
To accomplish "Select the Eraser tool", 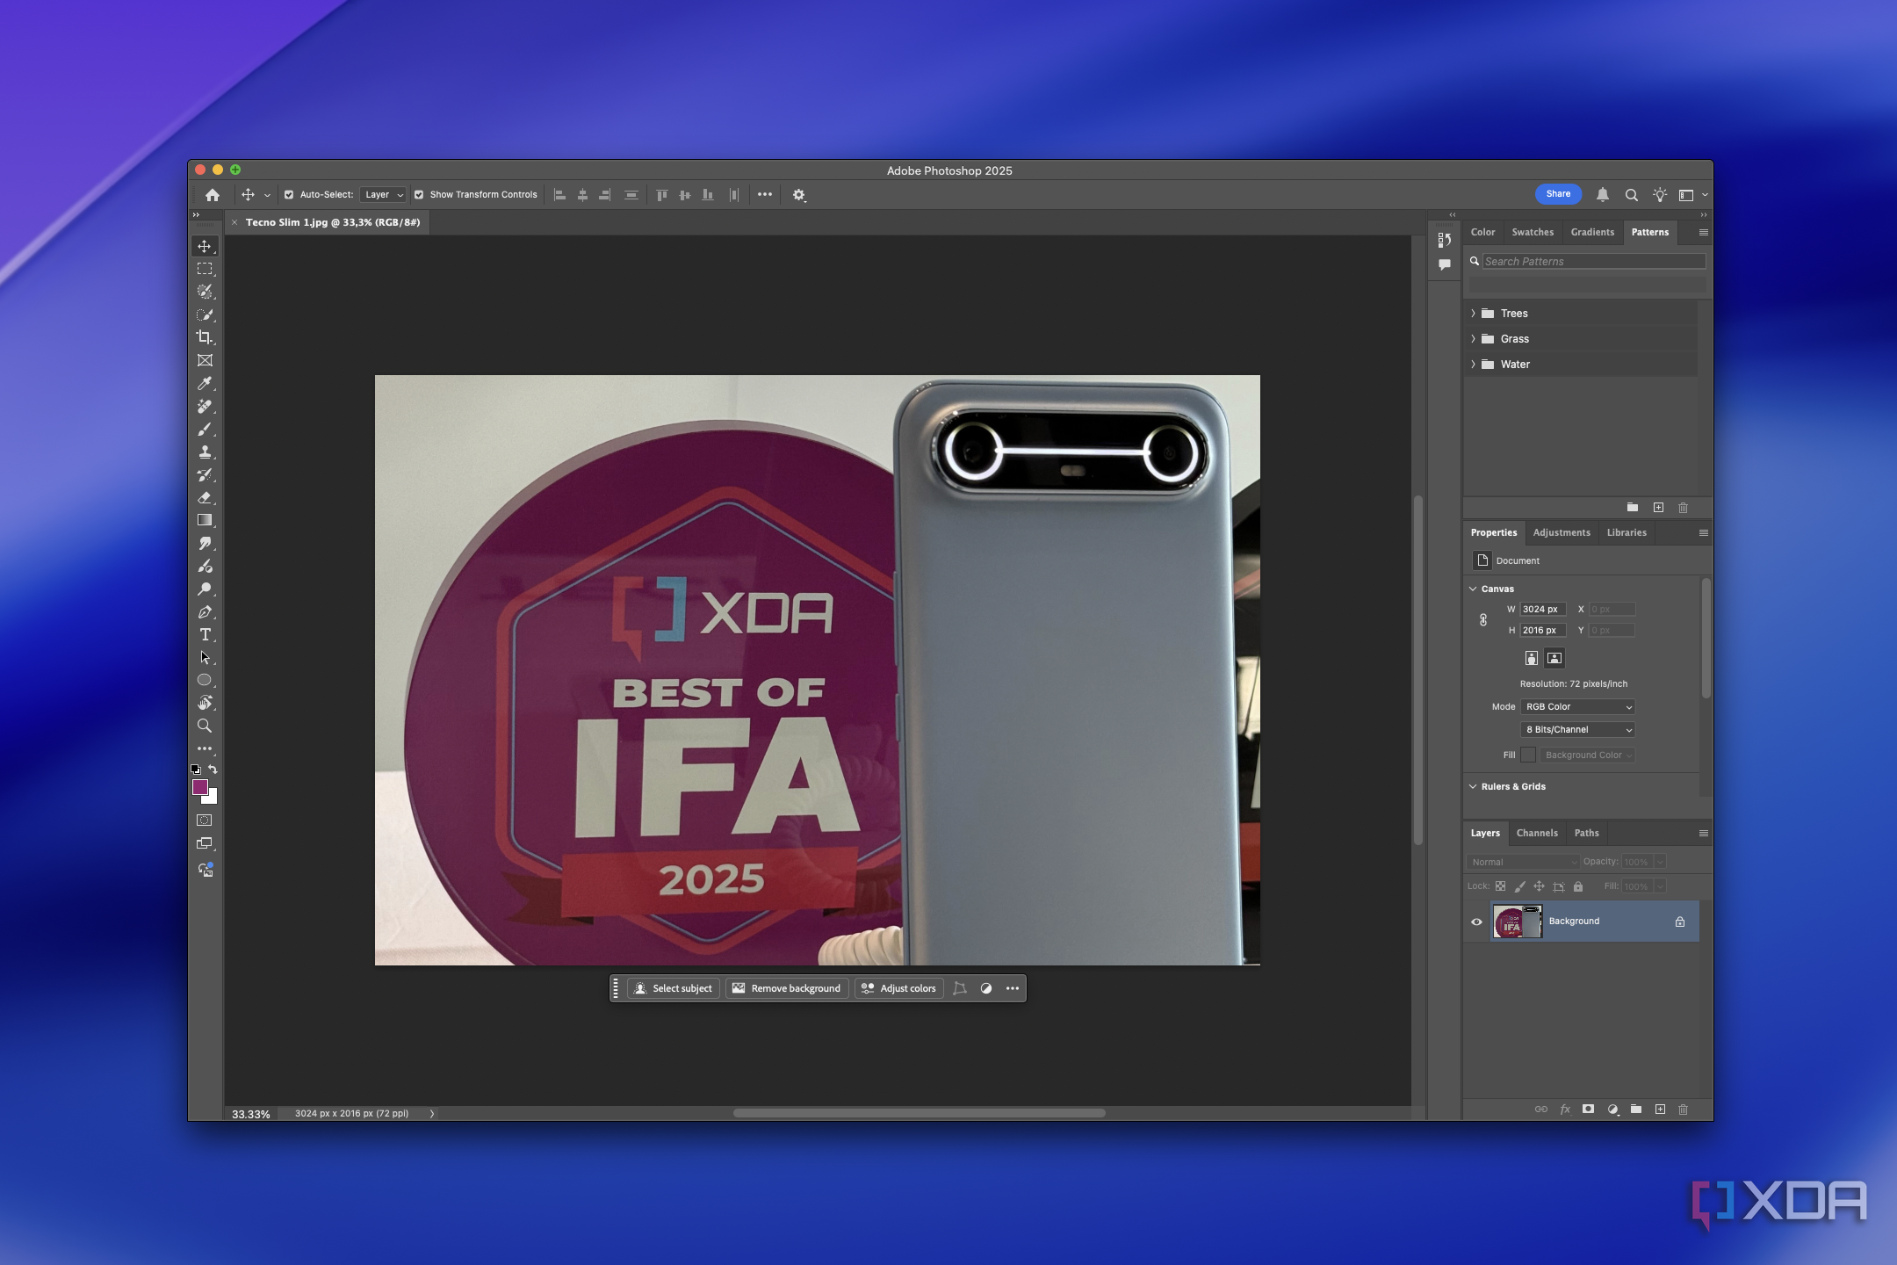I will [205, 498].
